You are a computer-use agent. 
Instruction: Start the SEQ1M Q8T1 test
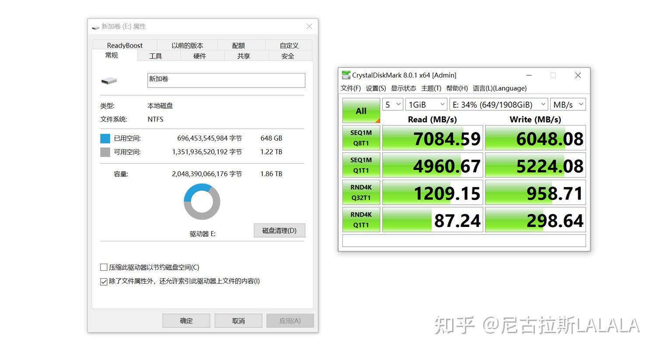click(x=361, y=138)
